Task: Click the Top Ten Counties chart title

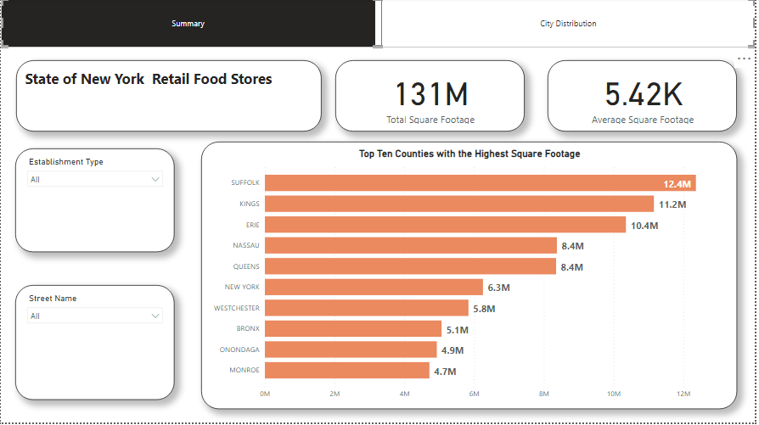Action: coord(469,154)
